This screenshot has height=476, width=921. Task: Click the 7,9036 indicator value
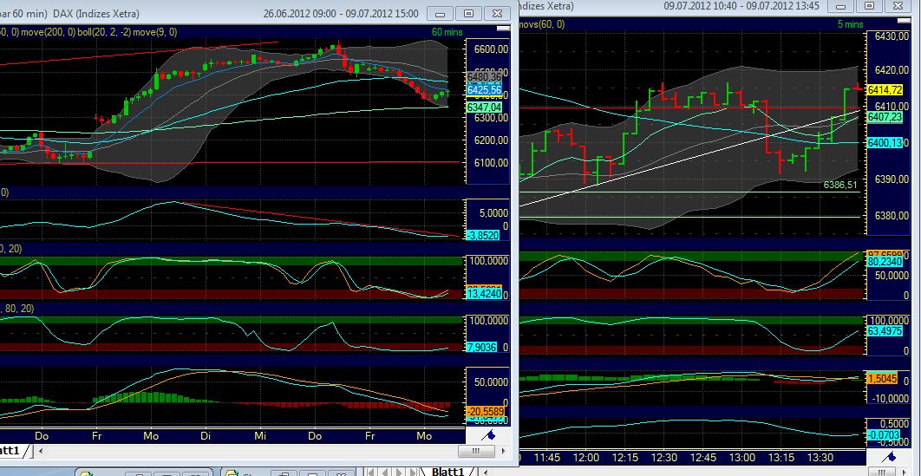481,348
